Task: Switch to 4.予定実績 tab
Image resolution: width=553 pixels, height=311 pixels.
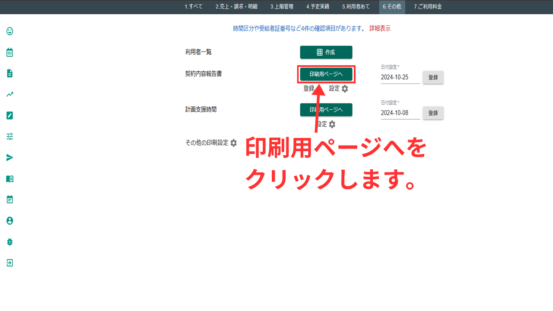Action: pos(318,7)
